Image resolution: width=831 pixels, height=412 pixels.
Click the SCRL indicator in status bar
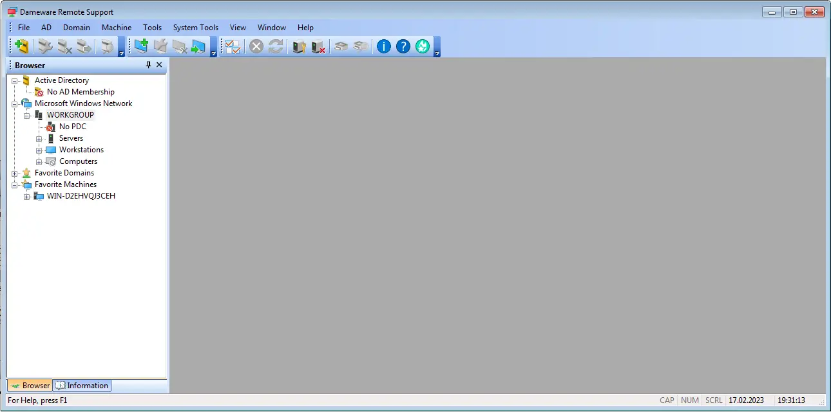point(714,400)
